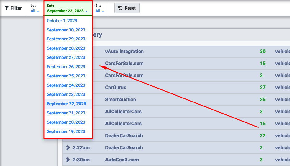The image size is (290, 166).
Task: Select September 25, 2023 date
Action: 66,76
